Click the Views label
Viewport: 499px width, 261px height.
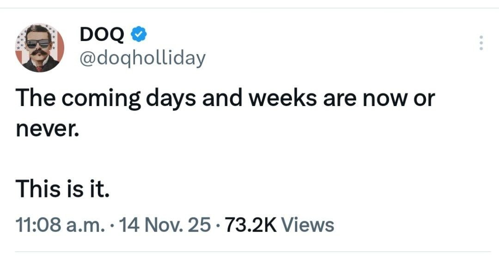point(307,225)
